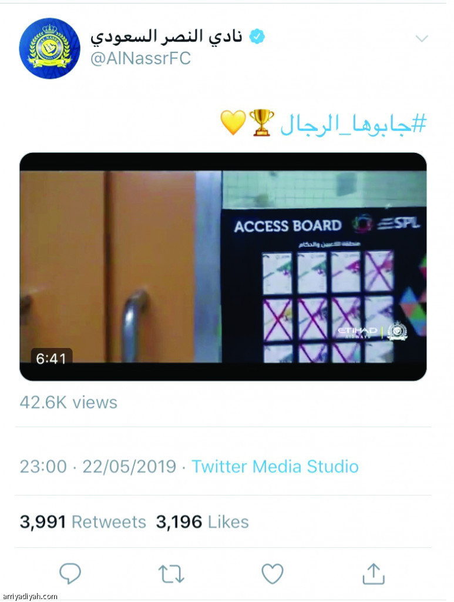The height and width of the screenshot is (602, 454).
Task: View the 3,196 Likes list
Action: click(203, 522)
